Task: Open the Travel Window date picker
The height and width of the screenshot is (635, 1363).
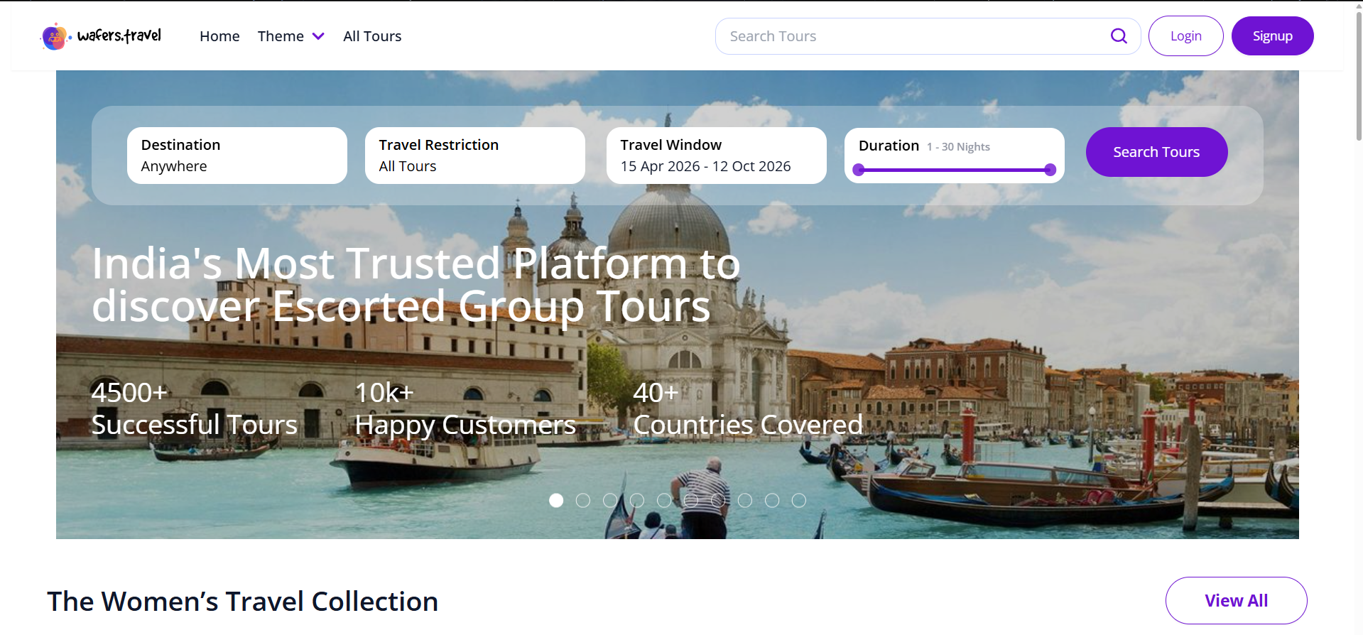Action: [716, 156]
